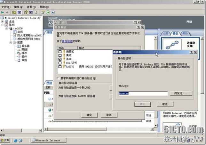
Task: Open the 监视 monitoring node
Action: [20, 32]
